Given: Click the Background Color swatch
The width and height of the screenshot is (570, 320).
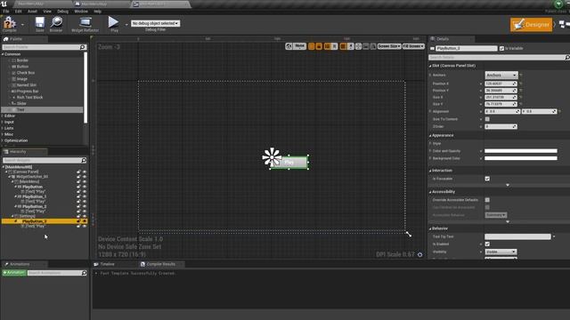Looking at the screenshot, I should pyautogui.click(x=520, y=158).
